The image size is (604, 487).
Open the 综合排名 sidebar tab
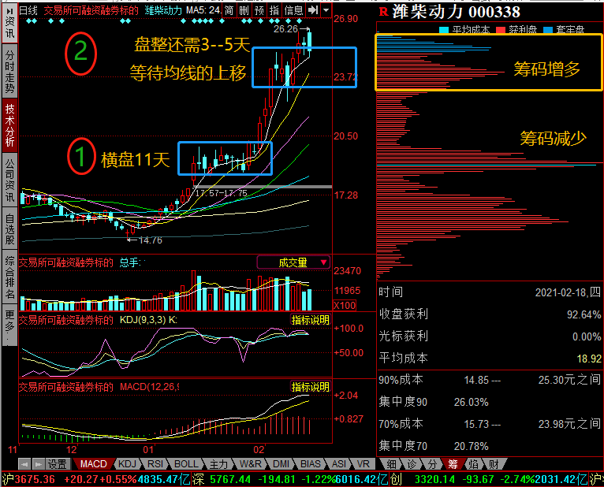coord(9,277)
